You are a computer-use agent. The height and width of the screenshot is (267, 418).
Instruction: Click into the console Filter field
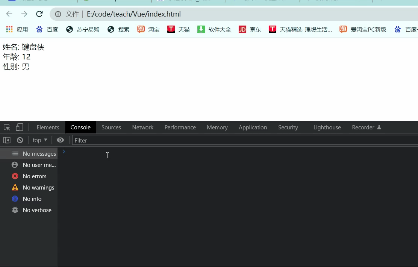[94, 140]
